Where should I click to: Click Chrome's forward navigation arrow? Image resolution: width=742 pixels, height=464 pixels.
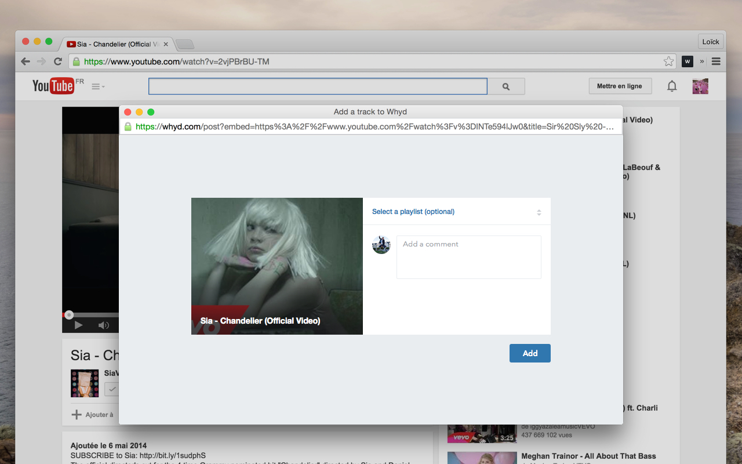tap(41, 61)
